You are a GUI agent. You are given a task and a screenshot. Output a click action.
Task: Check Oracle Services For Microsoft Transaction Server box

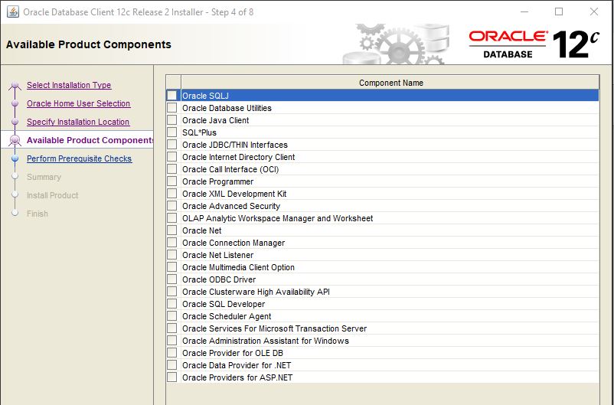(172, 328)
